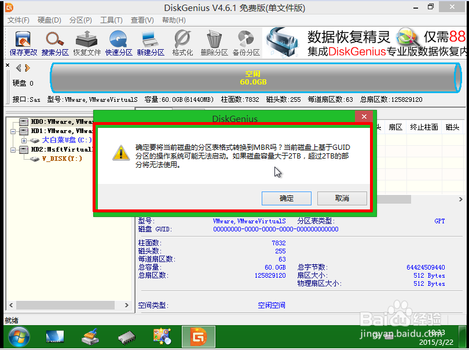The width and height of the screenshot is (469, 350).
Task: Open the 分区(P) menu
Action: click(x=80, y=20)
